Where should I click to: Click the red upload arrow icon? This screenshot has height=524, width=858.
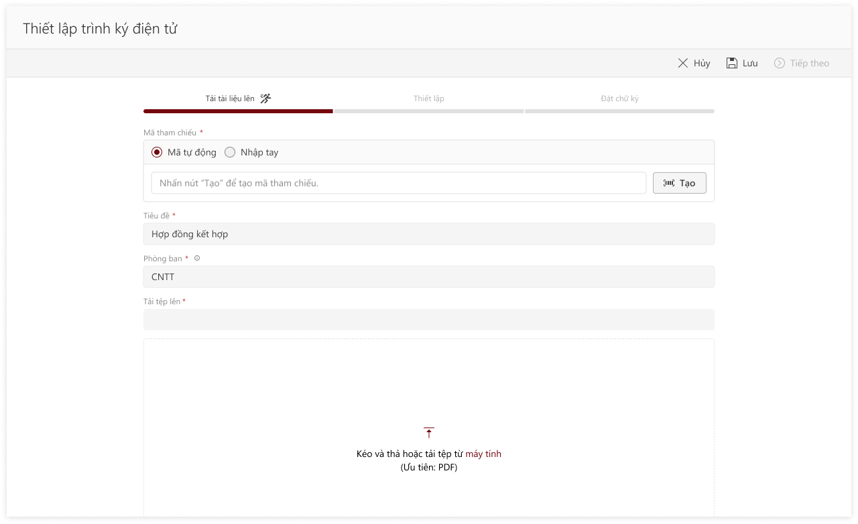(x=429, y=433)
